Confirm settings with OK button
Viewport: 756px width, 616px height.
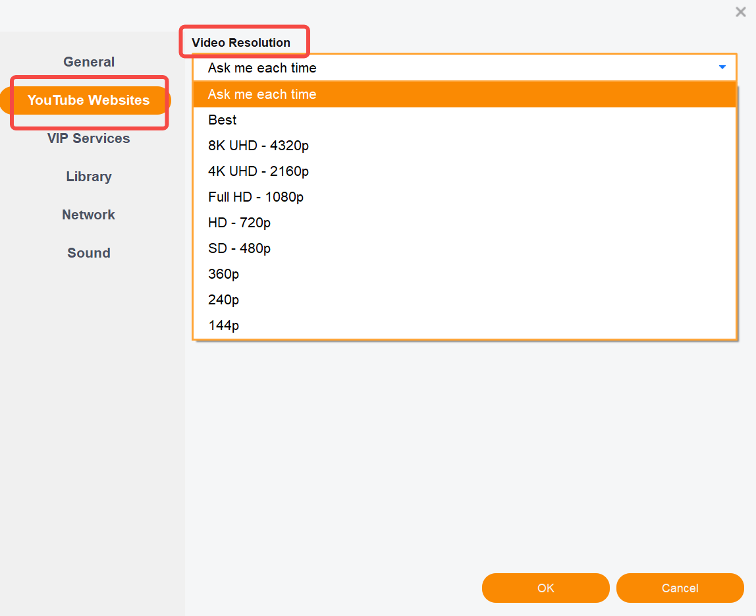click(546, 588)
